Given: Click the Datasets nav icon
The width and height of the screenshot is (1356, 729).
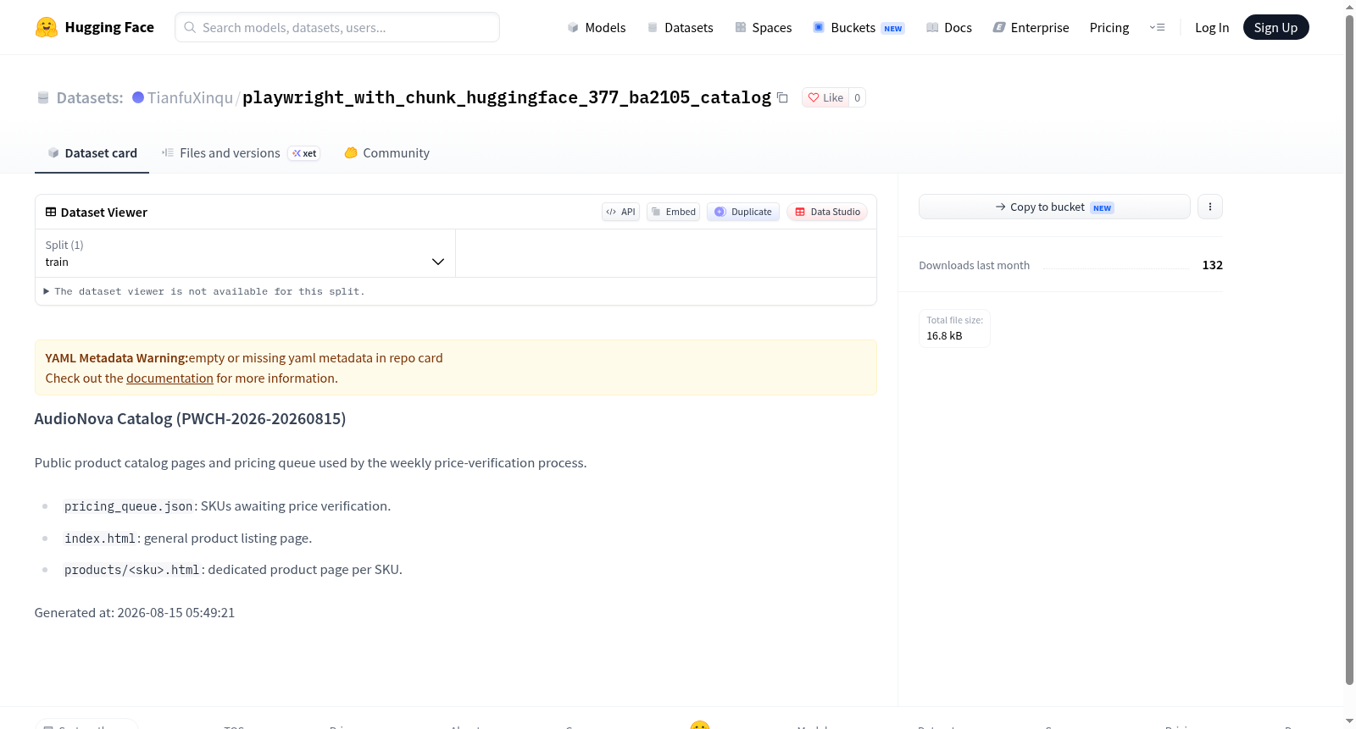Looking at the screenshot, I should 653,27.
